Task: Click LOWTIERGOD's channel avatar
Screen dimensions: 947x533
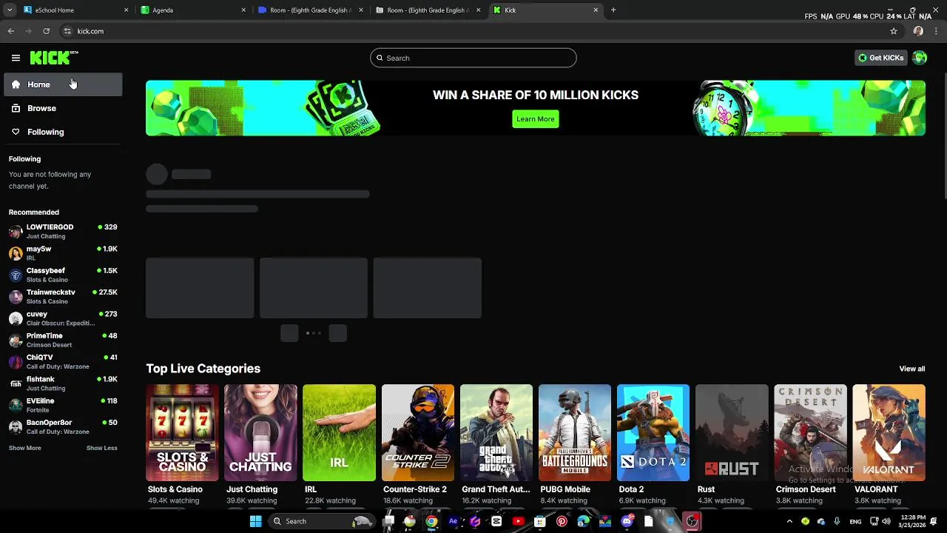Action: click(x=16, y=232)
